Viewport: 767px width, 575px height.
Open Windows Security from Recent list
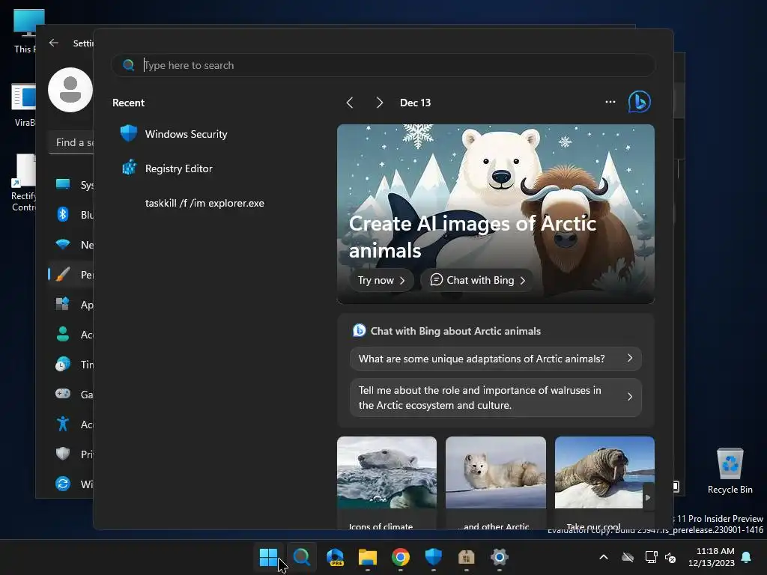coord(174,134)
